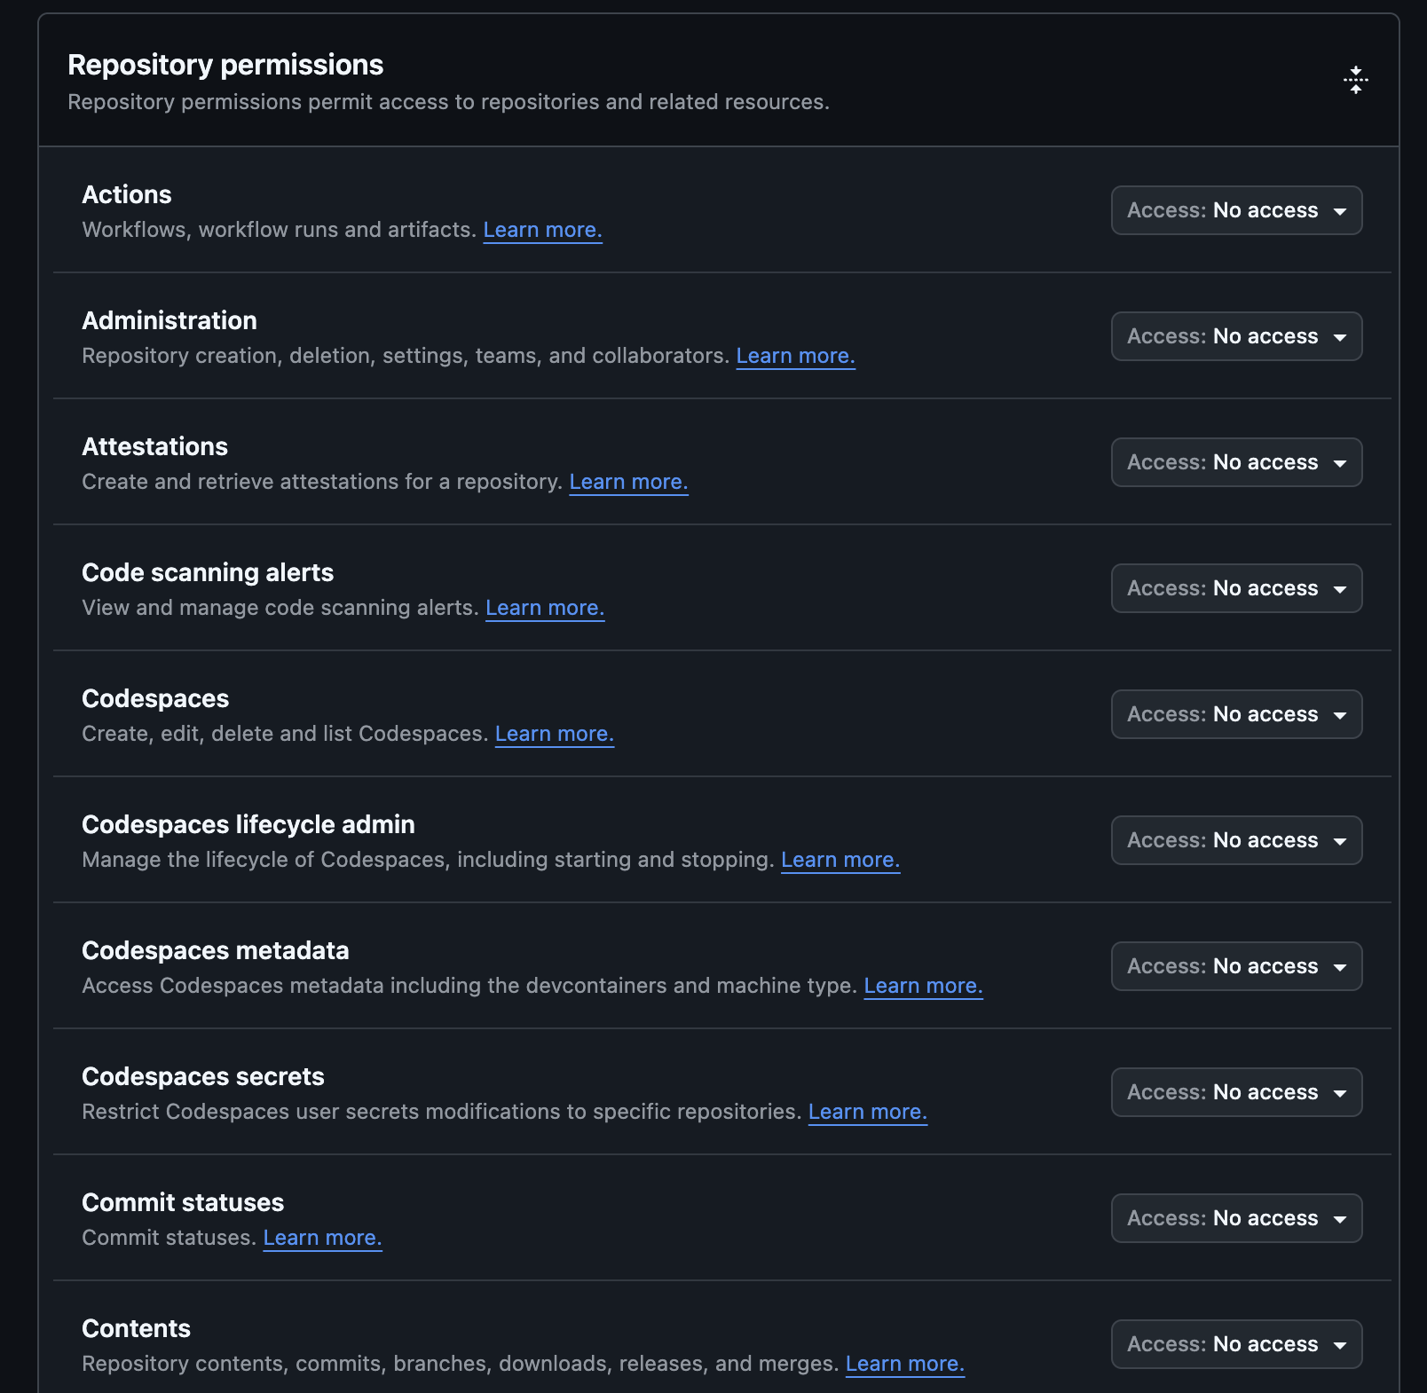
Task: Follow Learn more for Codespaces metadata
Action: [923, 986]
